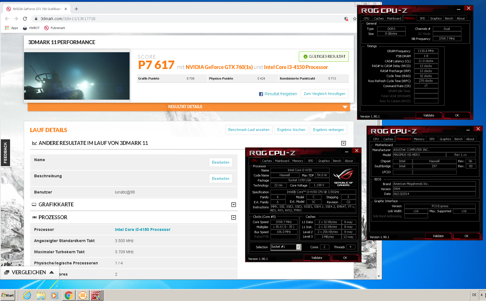Select CPU tab in the Memory CPU-Z window
The width and height of the screenshot is (486, 301).
(366, 18)
